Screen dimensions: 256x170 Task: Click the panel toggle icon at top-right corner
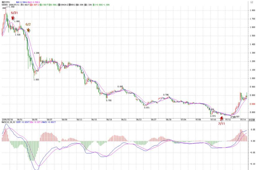coord(252,2)
